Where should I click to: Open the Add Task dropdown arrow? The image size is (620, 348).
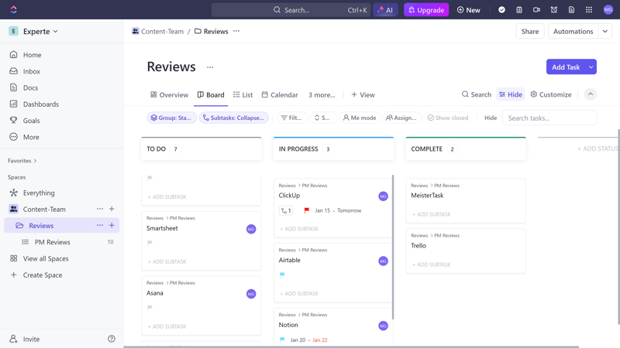coord(591,67)
